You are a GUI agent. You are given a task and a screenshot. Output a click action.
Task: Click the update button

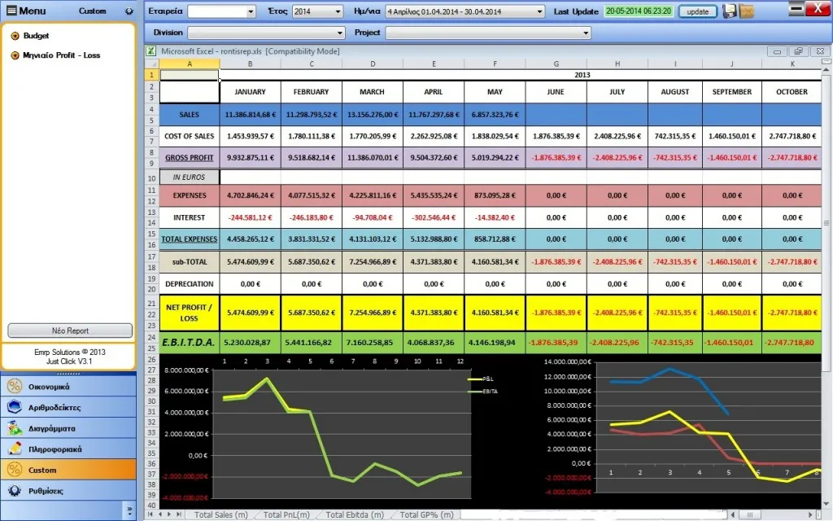pos(697,11)
